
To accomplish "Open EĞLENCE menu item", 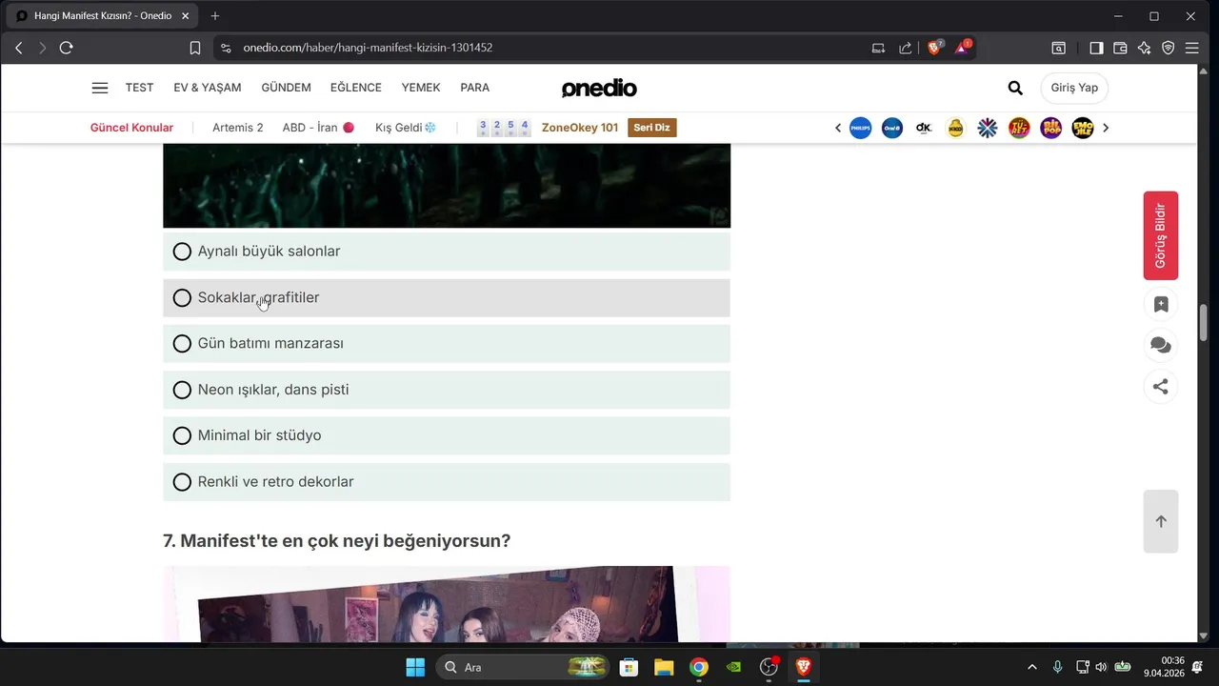I will (x=356, y=88).
